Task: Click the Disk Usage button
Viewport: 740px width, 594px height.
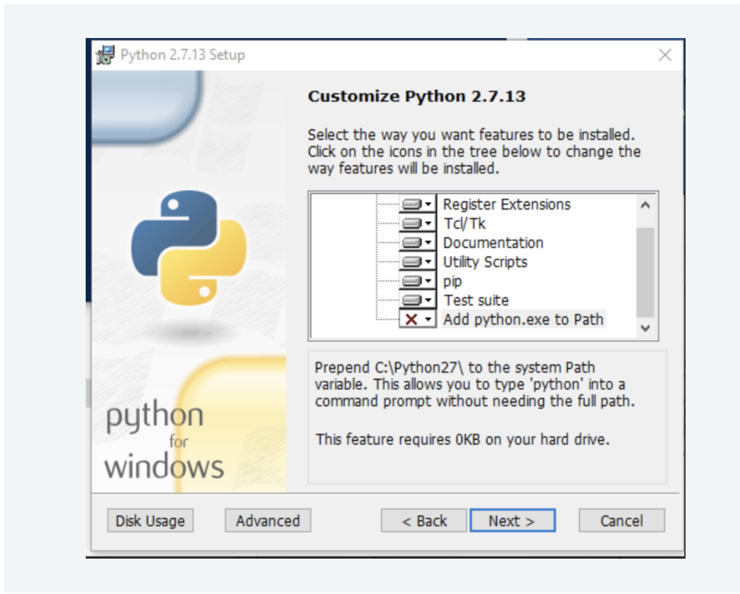Action: [150, 521]
